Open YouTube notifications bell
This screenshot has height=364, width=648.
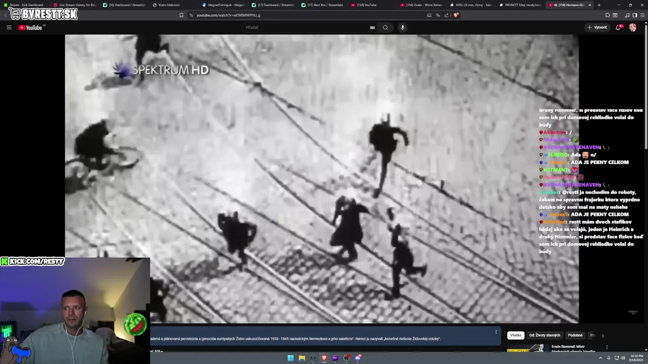(x=618, y=27)
